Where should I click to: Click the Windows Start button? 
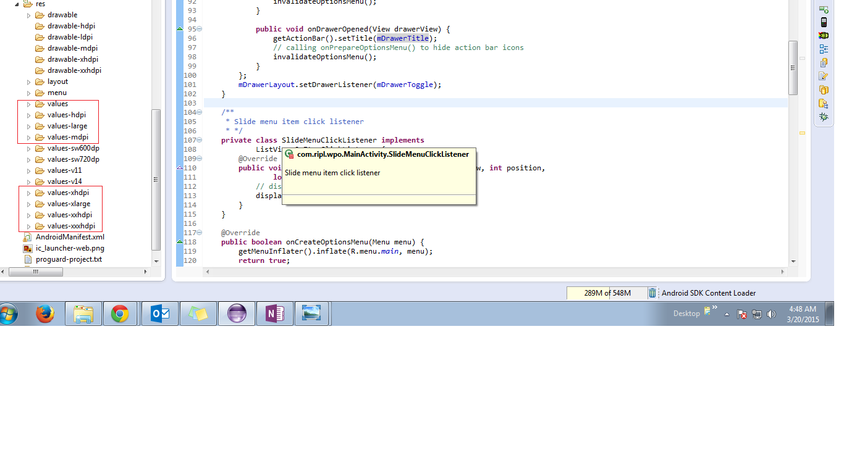coord(9,314)
